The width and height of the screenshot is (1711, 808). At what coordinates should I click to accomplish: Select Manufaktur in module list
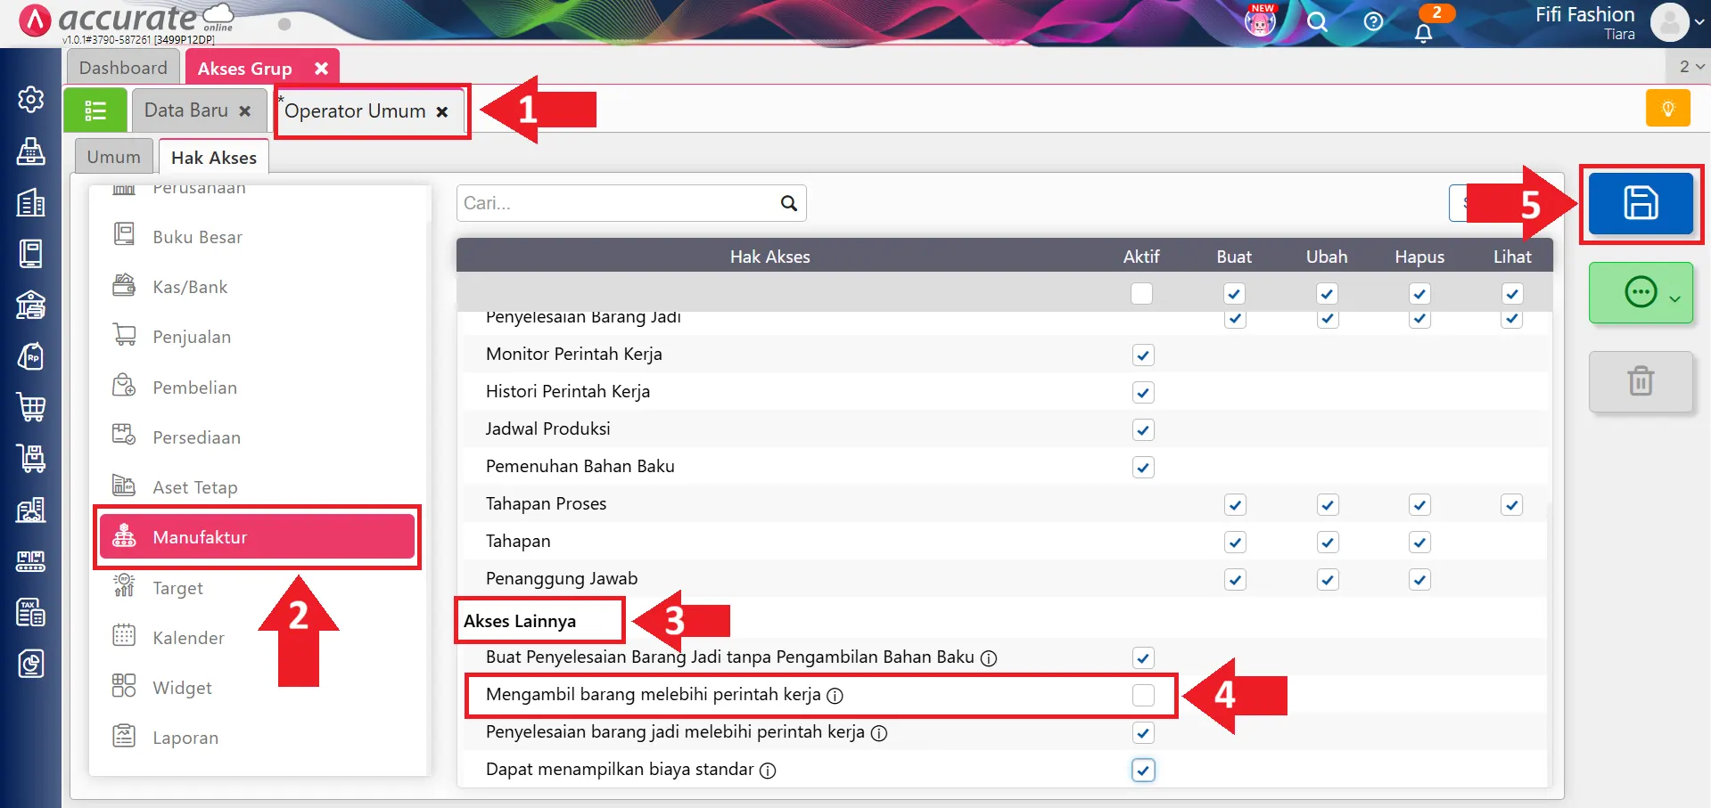pyautogui.click(x=258, y=537)
